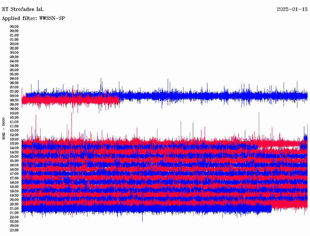Select the 03:30 time label
The width and height of the screenshot is (310, 236).
pyautogui.click(x=14, y=57)
